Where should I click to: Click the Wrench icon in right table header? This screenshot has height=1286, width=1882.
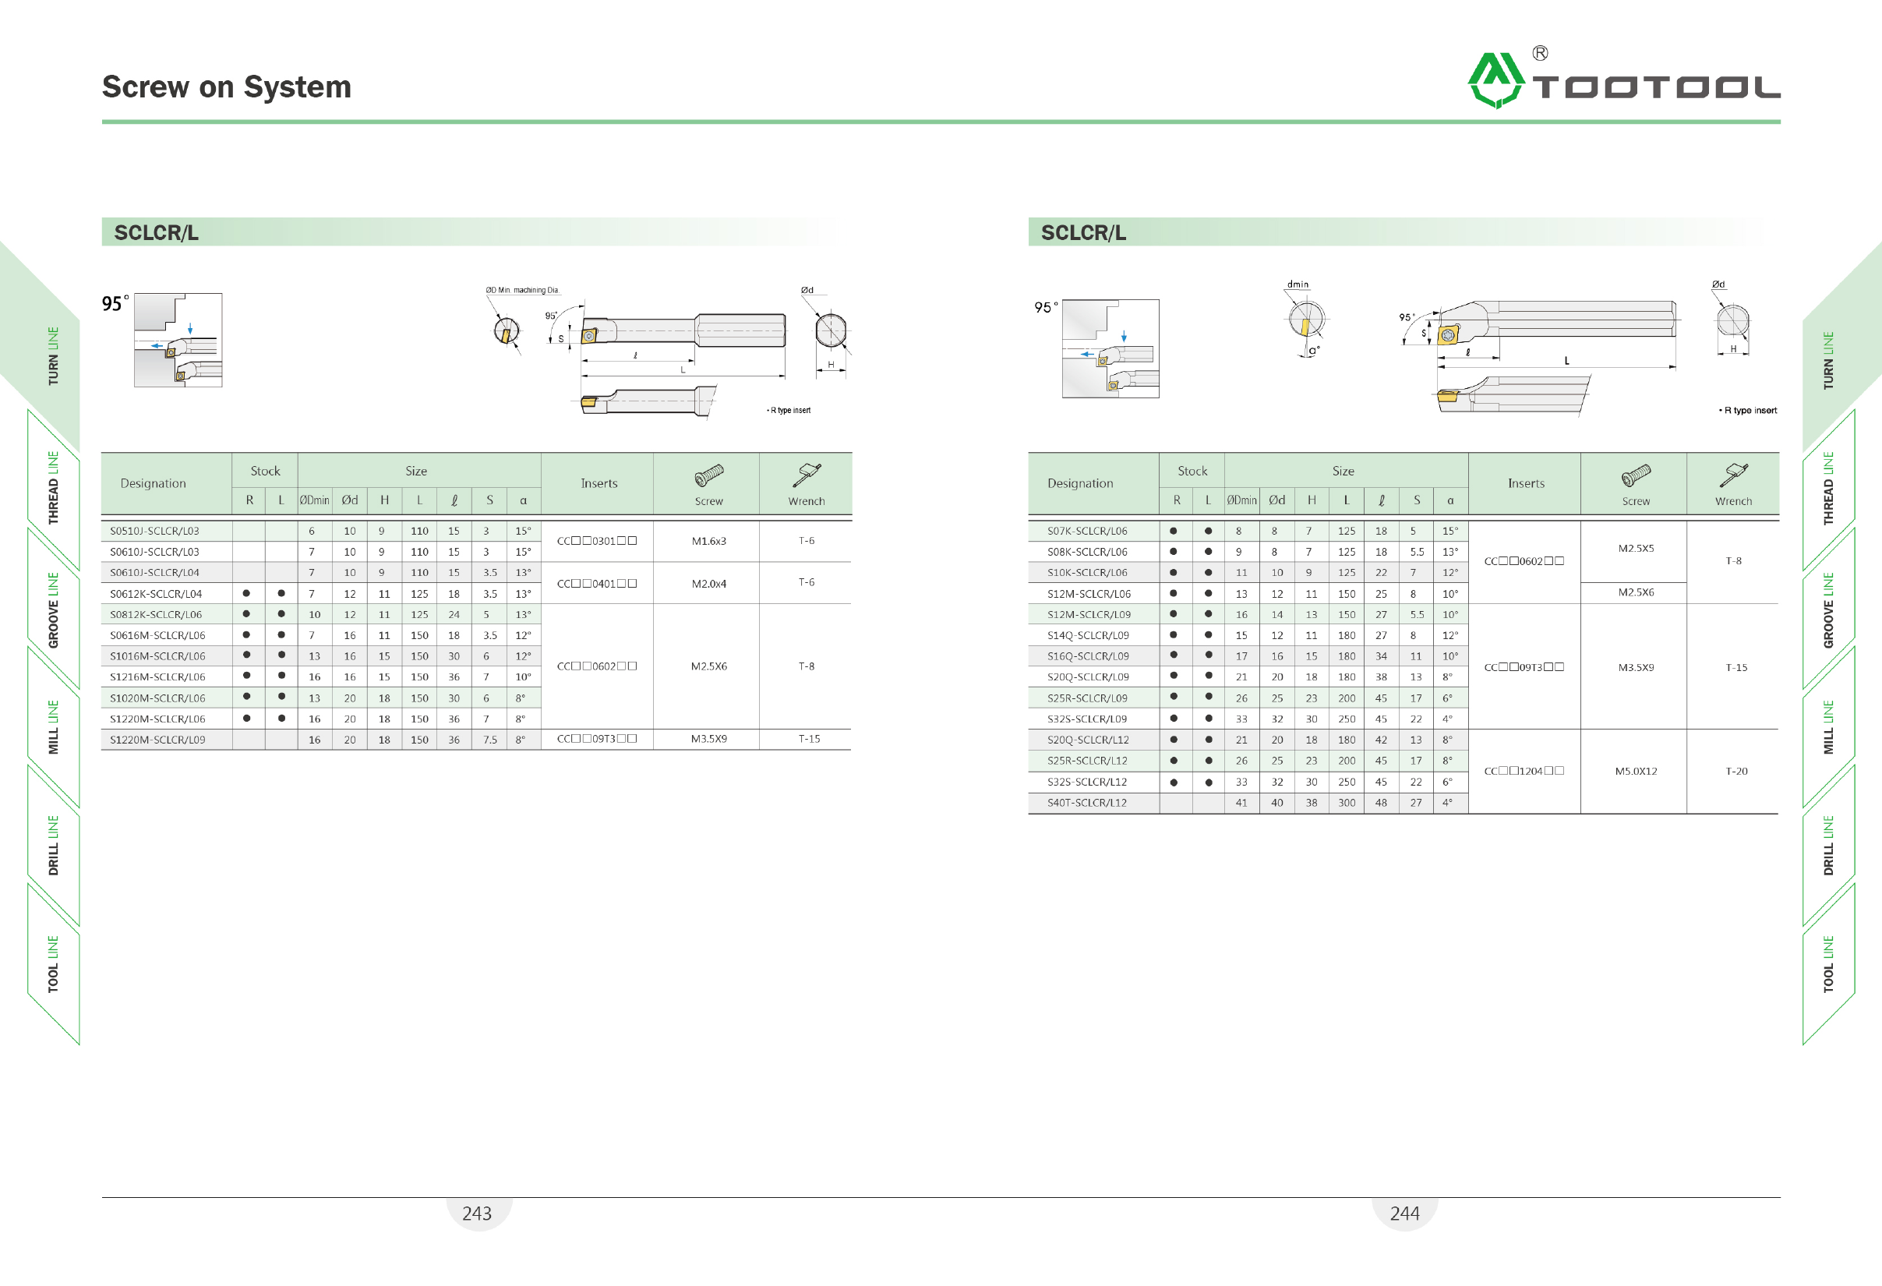(1734, 474)
